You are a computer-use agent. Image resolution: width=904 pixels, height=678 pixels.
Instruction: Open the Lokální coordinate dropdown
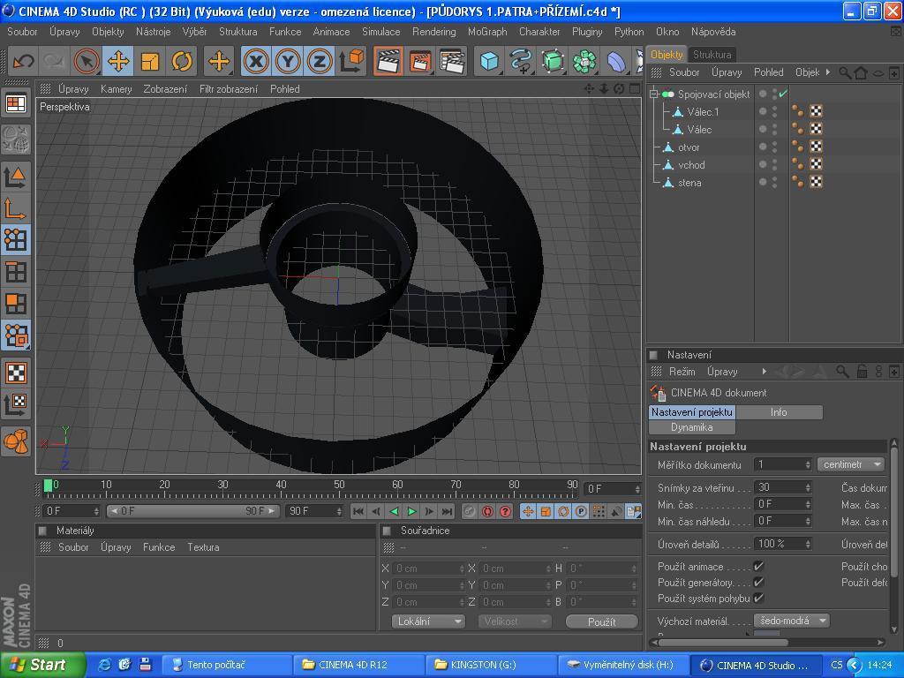[x=428, y=621]
